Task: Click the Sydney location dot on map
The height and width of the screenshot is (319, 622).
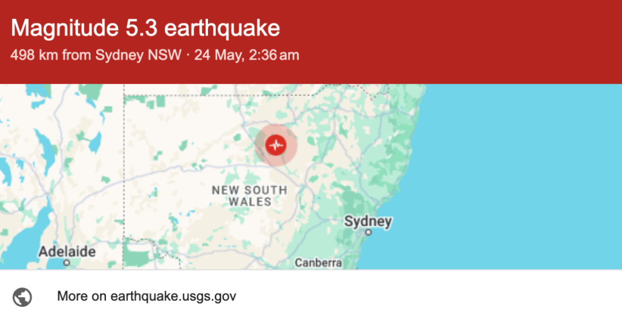Action: (x=368, y=232)
